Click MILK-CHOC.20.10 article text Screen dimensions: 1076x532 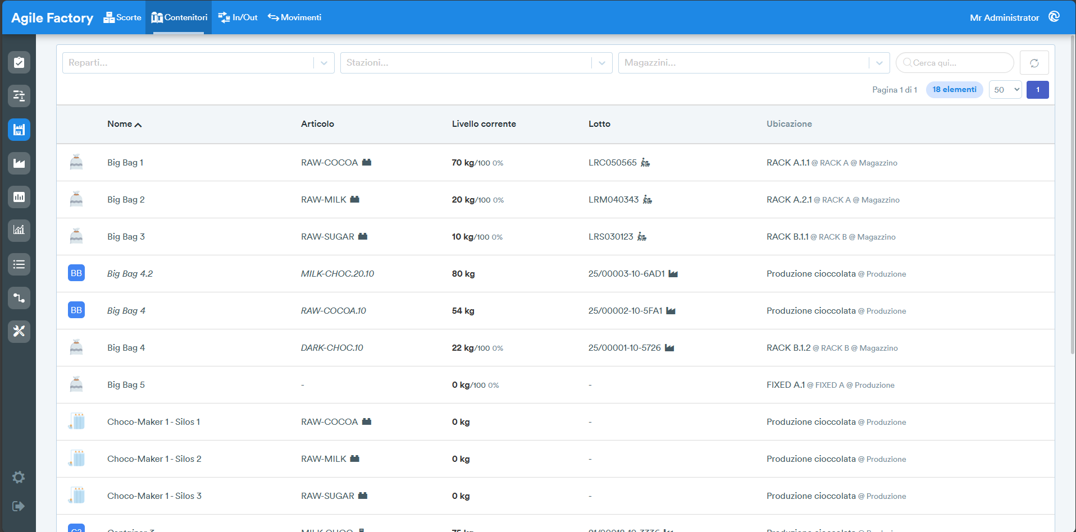point(338,274)
